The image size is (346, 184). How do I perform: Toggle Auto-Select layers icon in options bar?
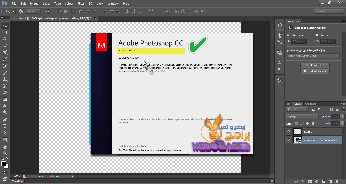coord(21,11)
